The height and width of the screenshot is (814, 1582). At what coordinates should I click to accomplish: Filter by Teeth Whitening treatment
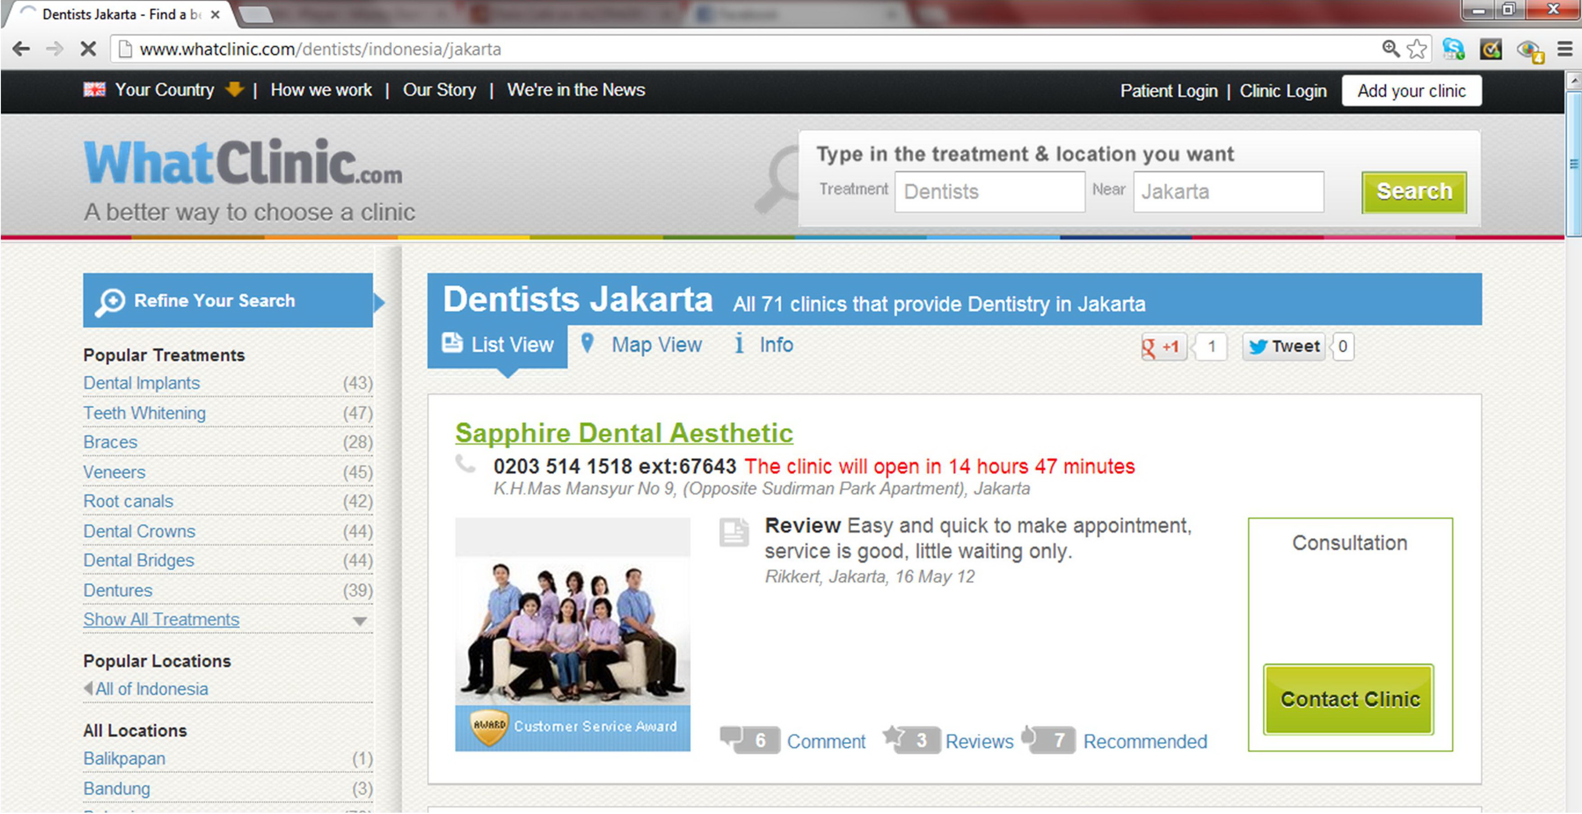[145, 413]
